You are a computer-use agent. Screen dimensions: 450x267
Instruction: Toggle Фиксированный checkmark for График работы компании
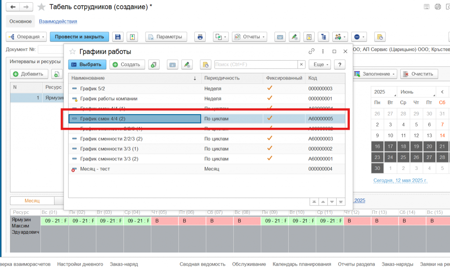point(270,98)
